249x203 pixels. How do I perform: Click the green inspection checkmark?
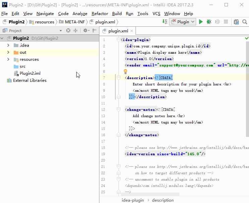click(x=247, y=38)
